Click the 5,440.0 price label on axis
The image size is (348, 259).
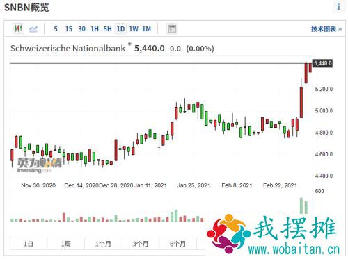click(x=322, y=63)
